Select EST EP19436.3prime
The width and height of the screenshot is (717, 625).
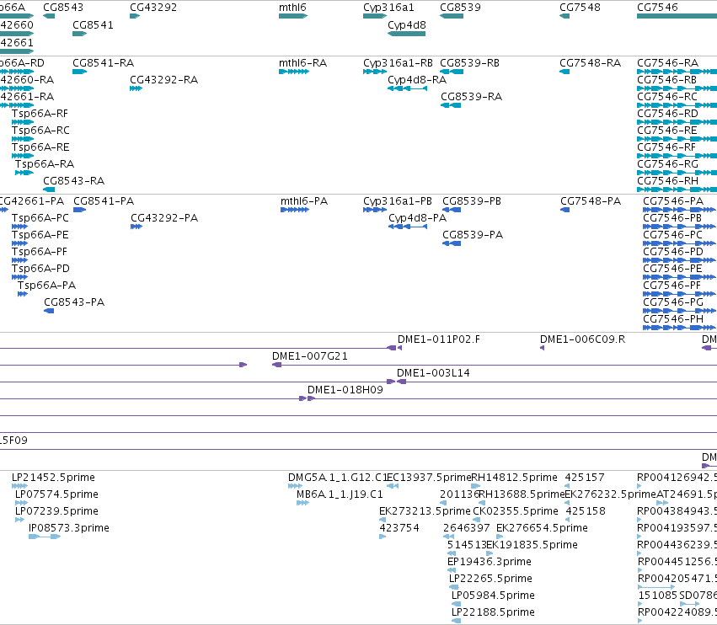point(490,562)
